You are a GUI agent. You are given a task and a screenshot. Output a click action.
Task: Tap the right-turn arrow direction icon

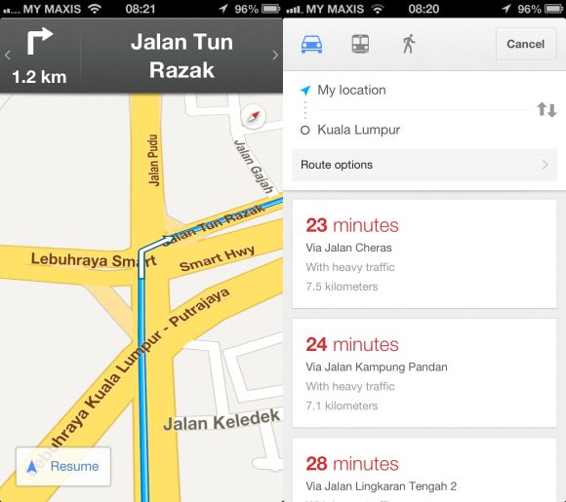click(x=40, y=41)
